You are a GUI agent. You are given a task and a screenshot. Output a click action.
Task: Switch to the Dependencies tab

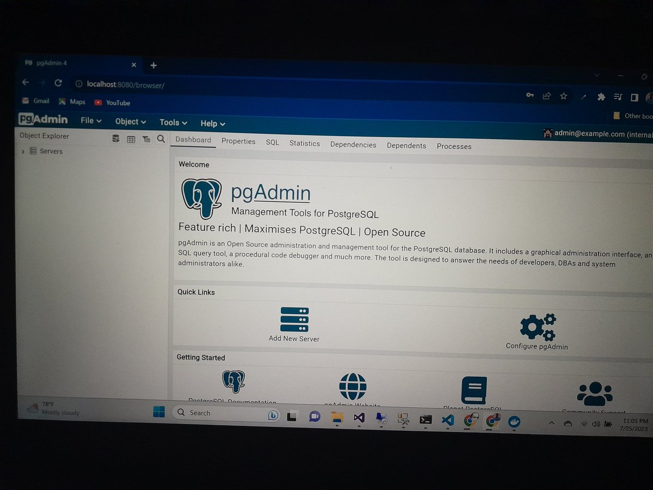point(353,145)
